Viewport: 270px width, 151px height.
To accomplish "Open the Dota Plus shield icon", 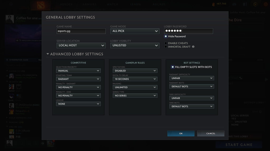I will tap(255, 4).
